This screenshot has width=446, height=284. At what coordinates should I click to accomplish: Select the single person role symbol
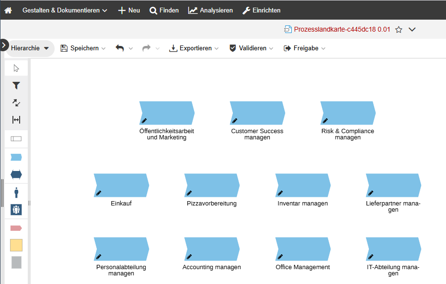16,193
